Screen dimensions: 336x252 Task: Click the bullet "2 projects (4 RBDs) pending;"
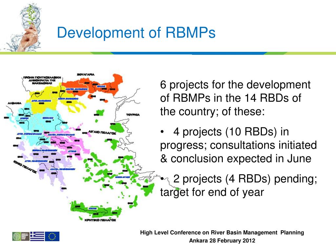[x=239, y=179]
